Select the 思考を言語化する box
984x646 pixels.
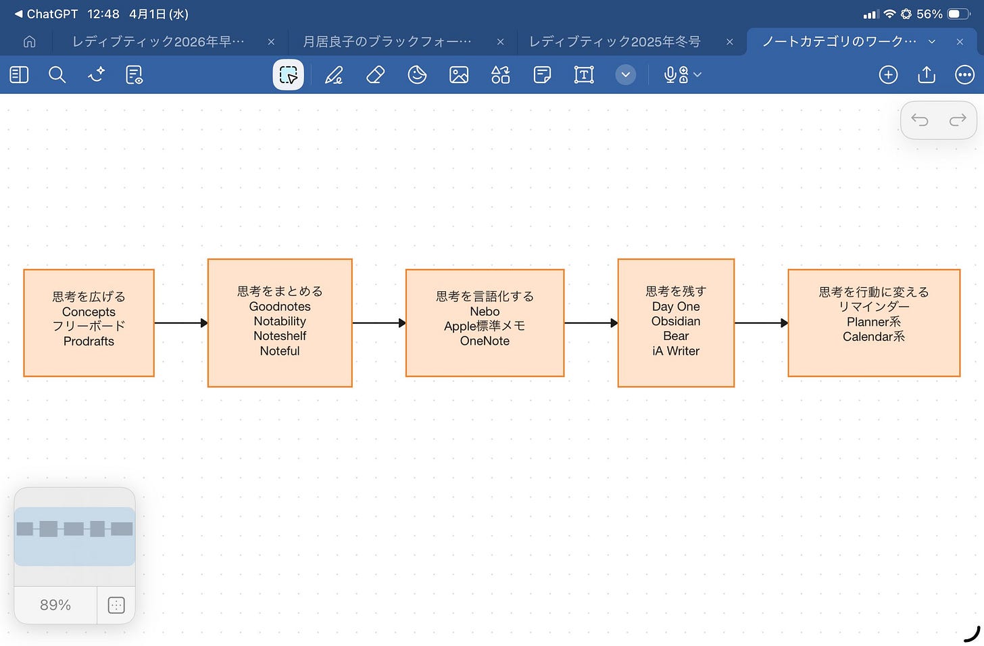coord(485,323)
